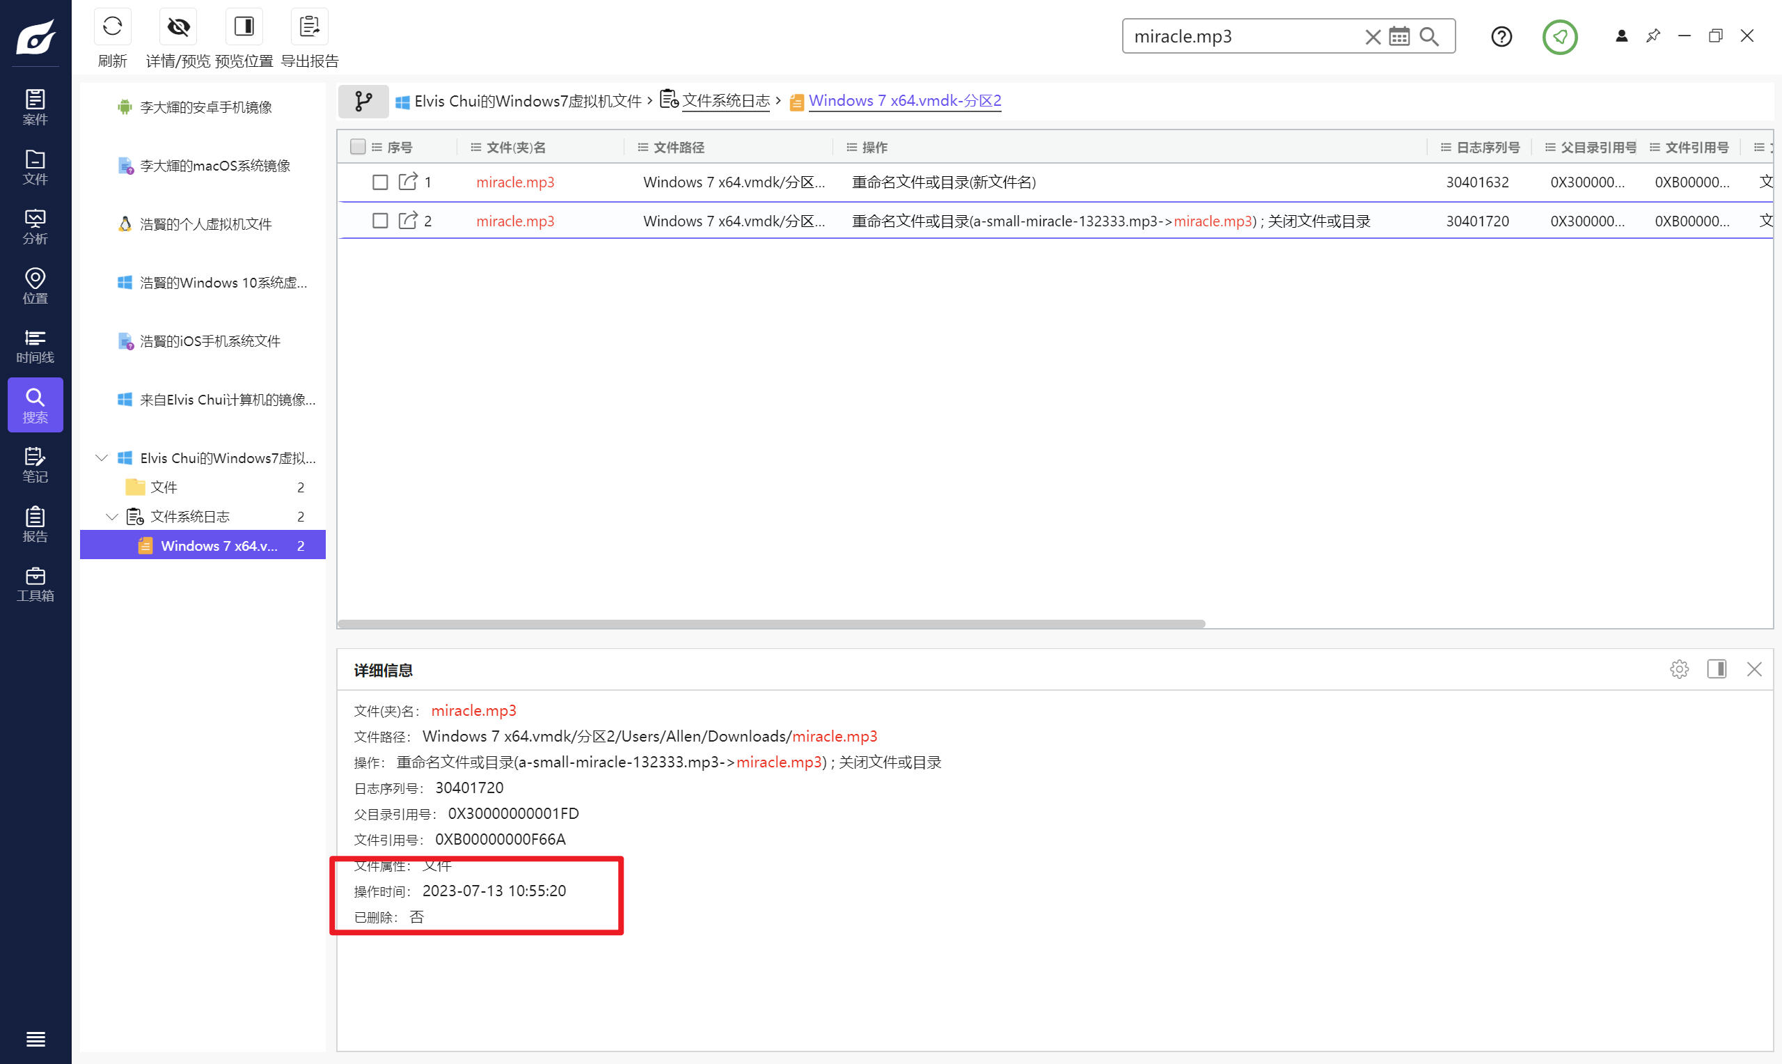Open 操作 column header menu
Image resolution: width=1782 pixels, height=1064 pixels.
pyautogui.click(x=851, y=147)
